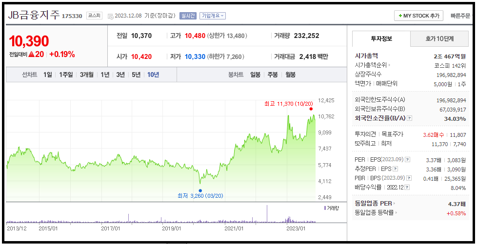Click the 시가총액 label

[366, 56]
